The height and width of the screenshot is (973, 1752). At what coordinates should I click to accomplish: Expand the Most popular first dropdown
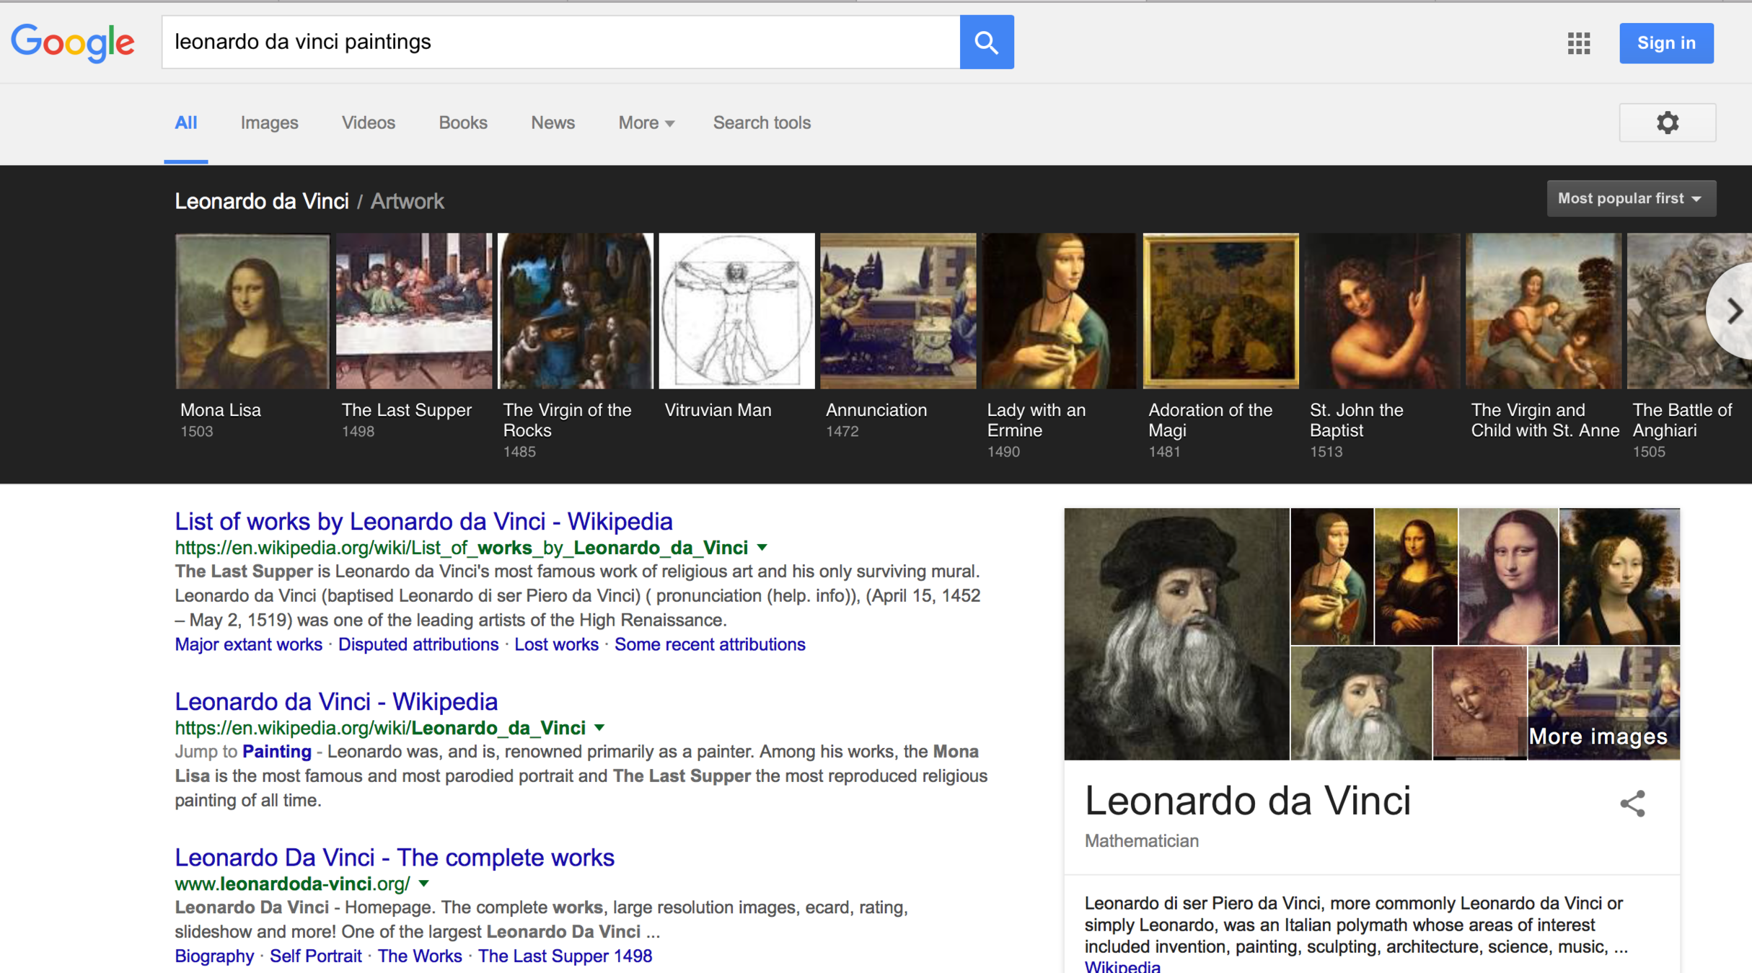pos(1630,199)
